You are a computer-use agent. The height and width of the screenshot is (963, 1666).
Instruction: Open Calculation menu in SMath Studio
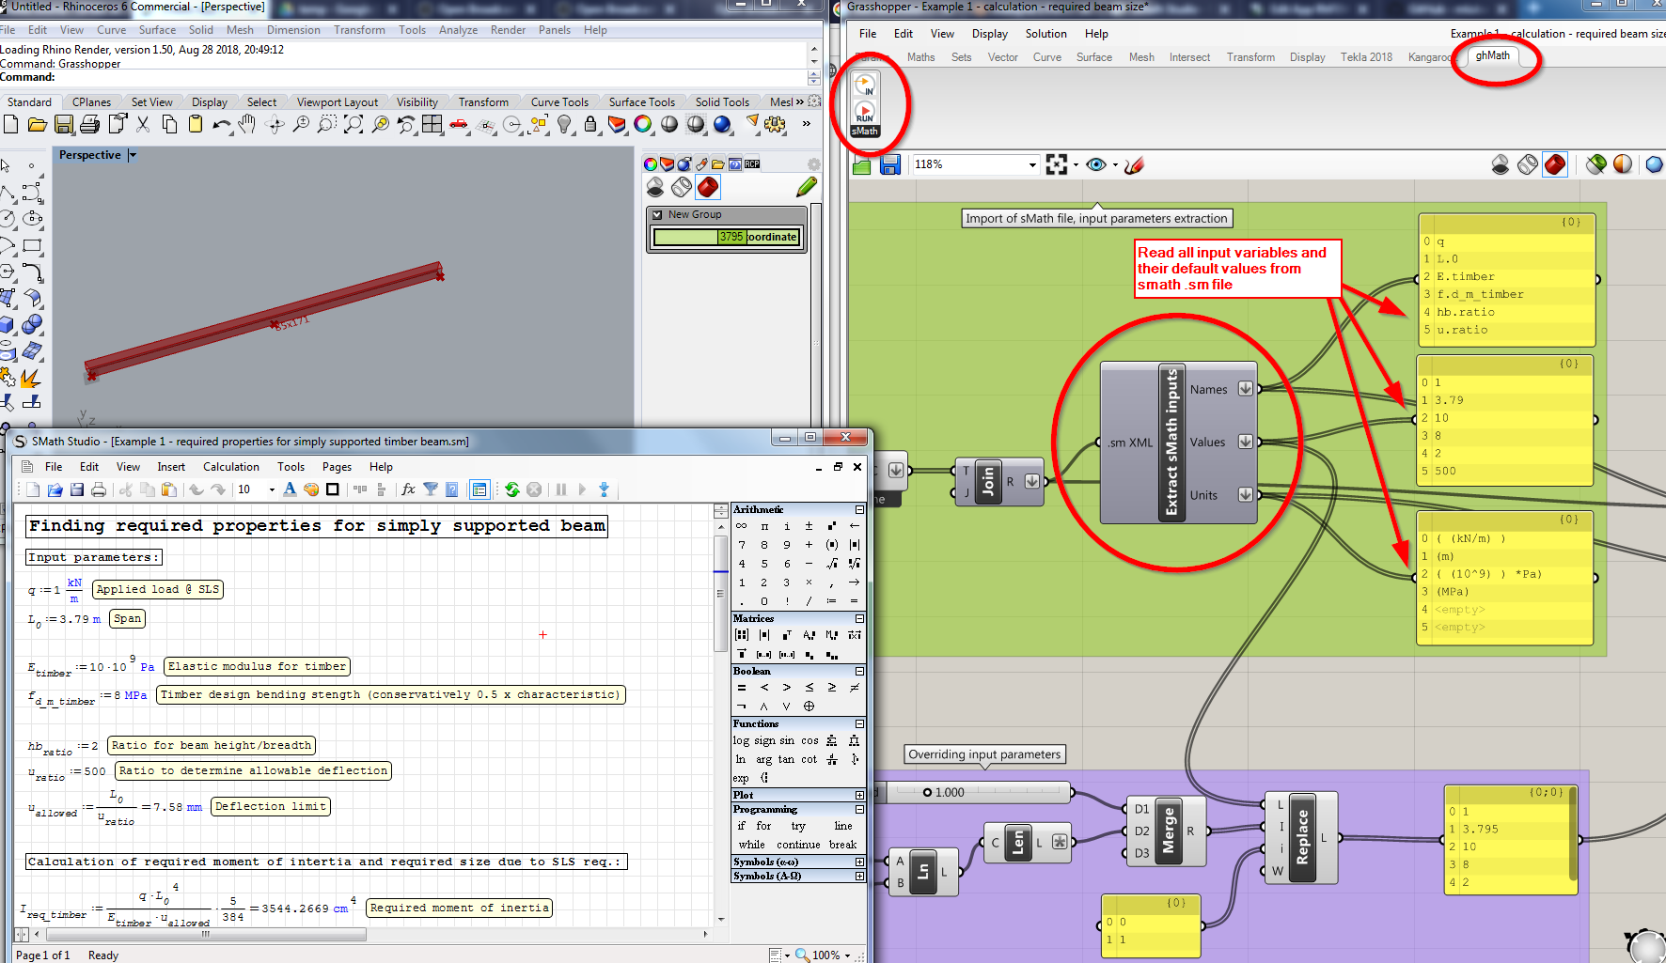coord(231,467)
